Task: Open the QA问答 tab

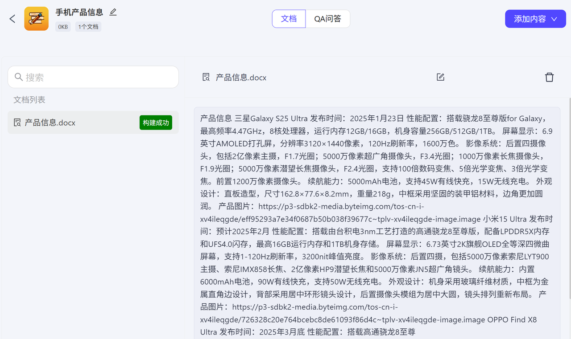Action: click(327, 19)
